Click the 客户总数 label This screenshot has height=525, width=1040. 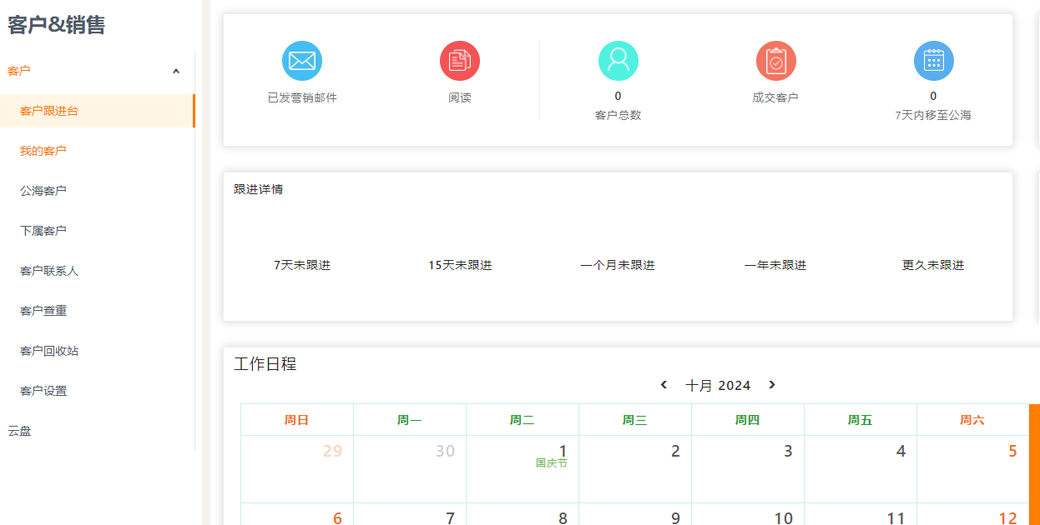tap(618, 115)
